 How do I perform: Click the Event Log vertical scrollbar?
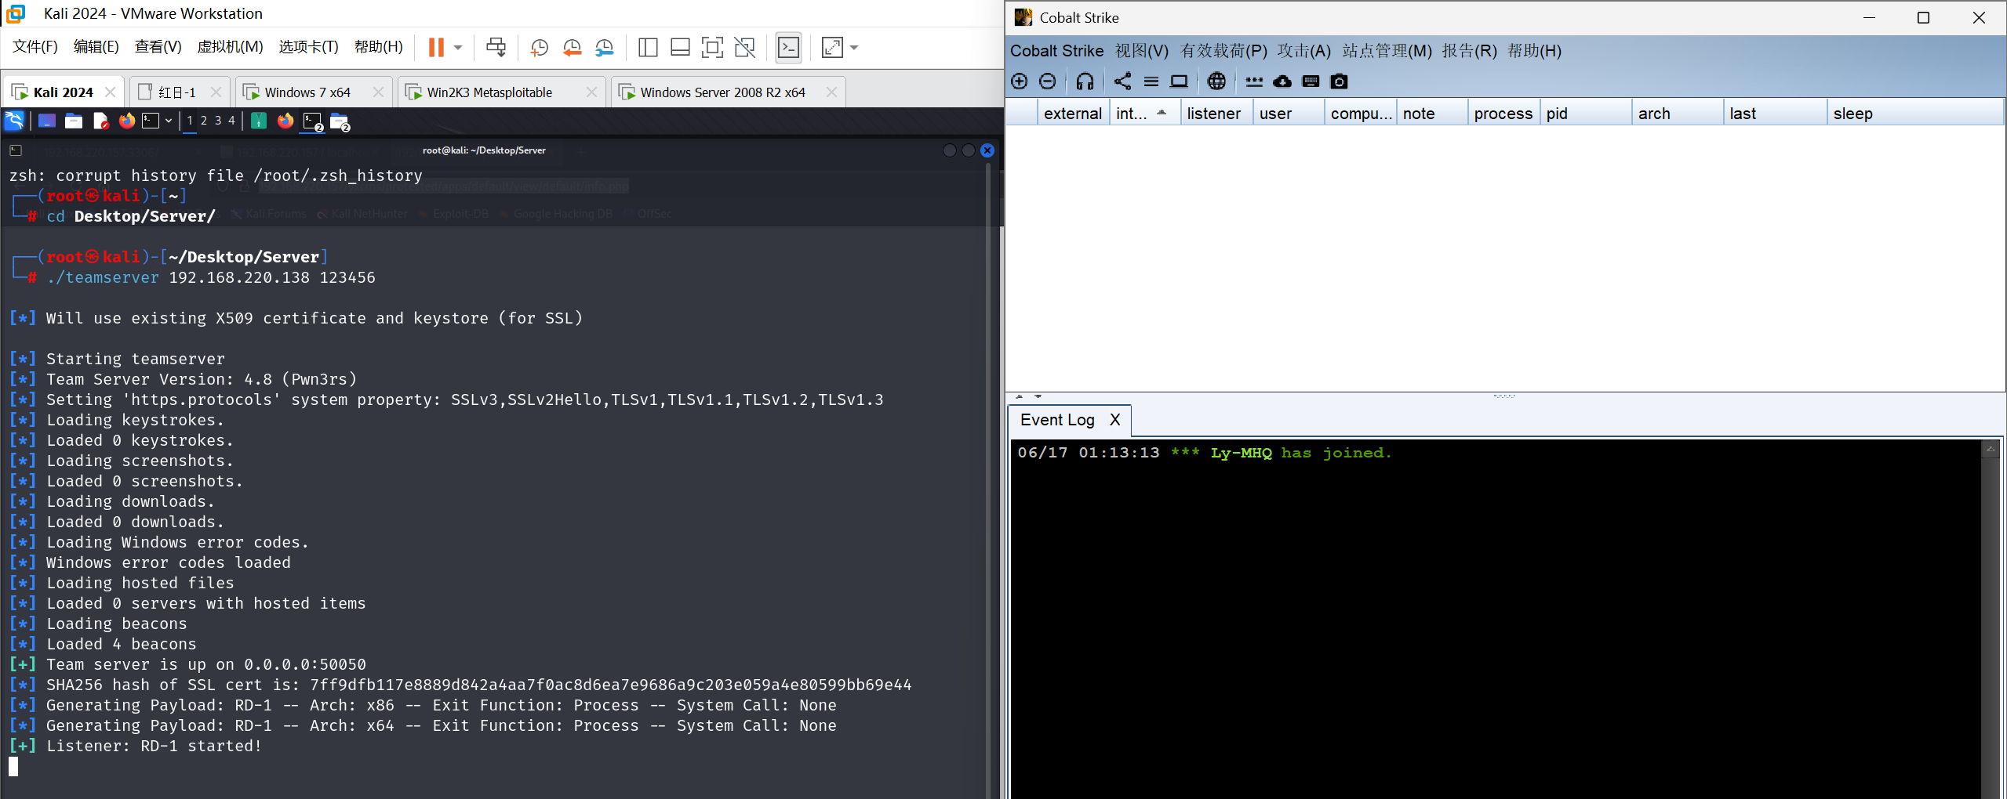click(1990, 619)
